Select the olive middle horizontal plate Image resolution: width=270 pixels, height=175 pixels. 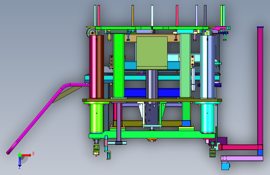pos(152,100)
